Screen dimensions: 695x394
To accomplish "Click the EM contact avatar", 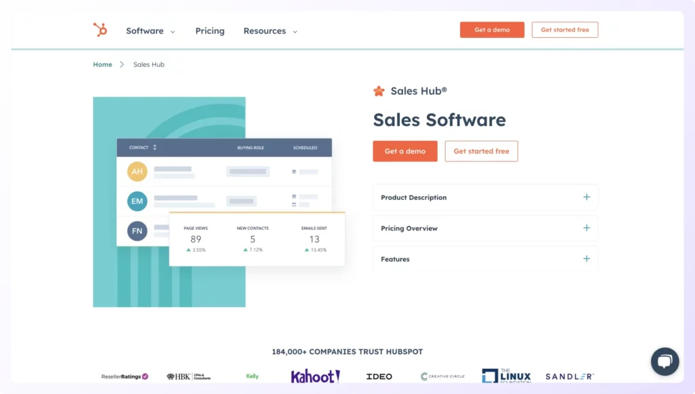I will coord(137,201).
